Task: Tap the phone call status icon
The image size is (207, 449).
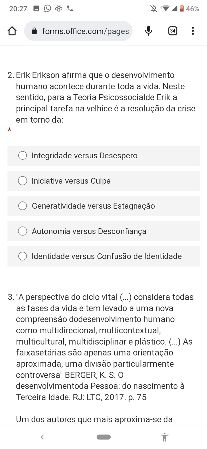Action: click(x=70, y=9)
